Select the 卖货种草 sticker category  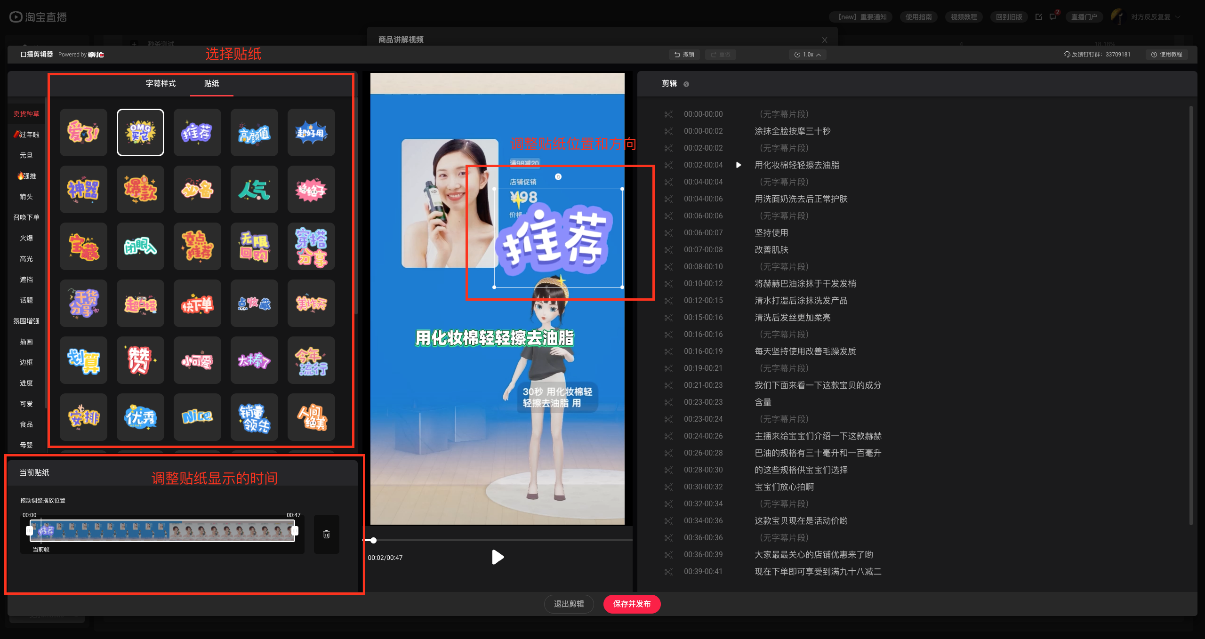click(x=26, y=114)
